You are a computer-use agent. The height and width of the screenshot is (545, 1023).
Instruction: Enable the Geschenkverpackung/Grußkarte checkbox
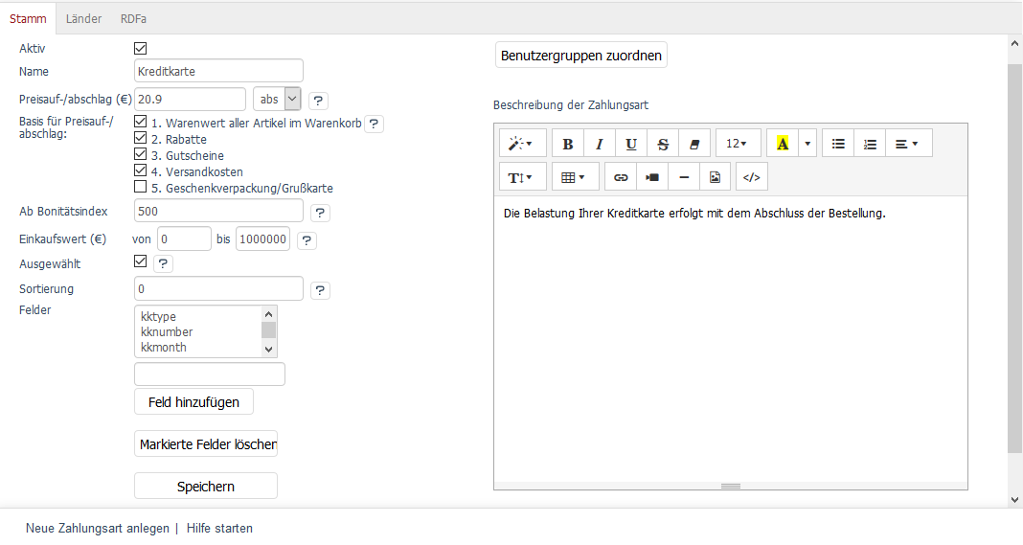tap(141, 188)
